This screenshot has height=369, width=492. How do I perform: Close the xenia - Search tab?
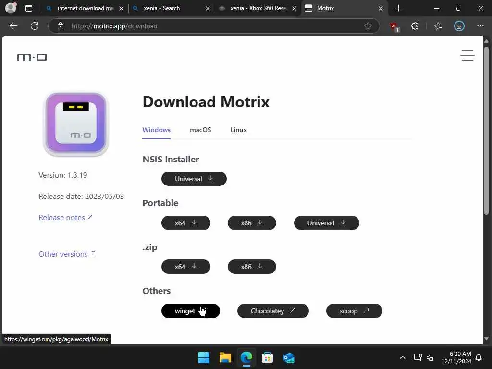[x=208, y=9]
